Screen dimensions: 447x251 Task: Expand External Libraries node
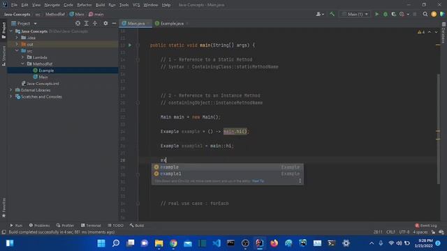[11, 90]
